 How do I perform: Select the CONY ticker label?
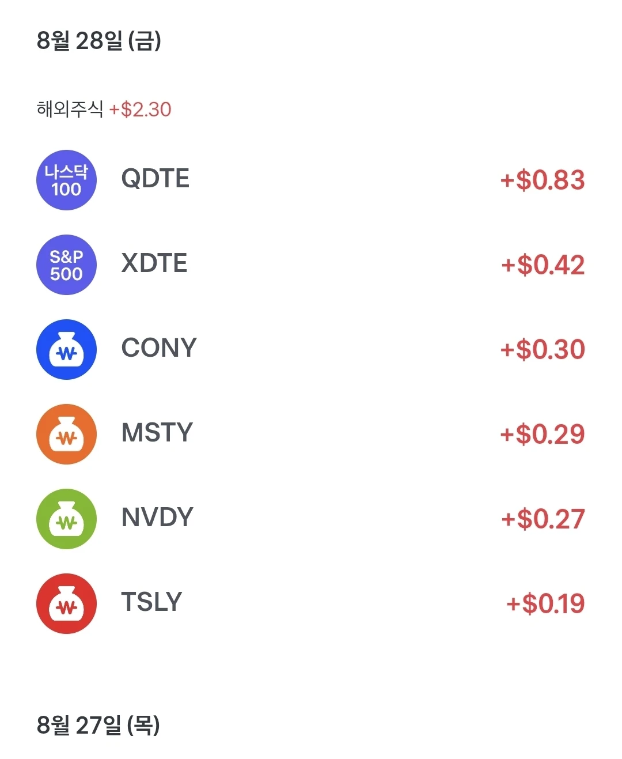[x=159, y=348]
